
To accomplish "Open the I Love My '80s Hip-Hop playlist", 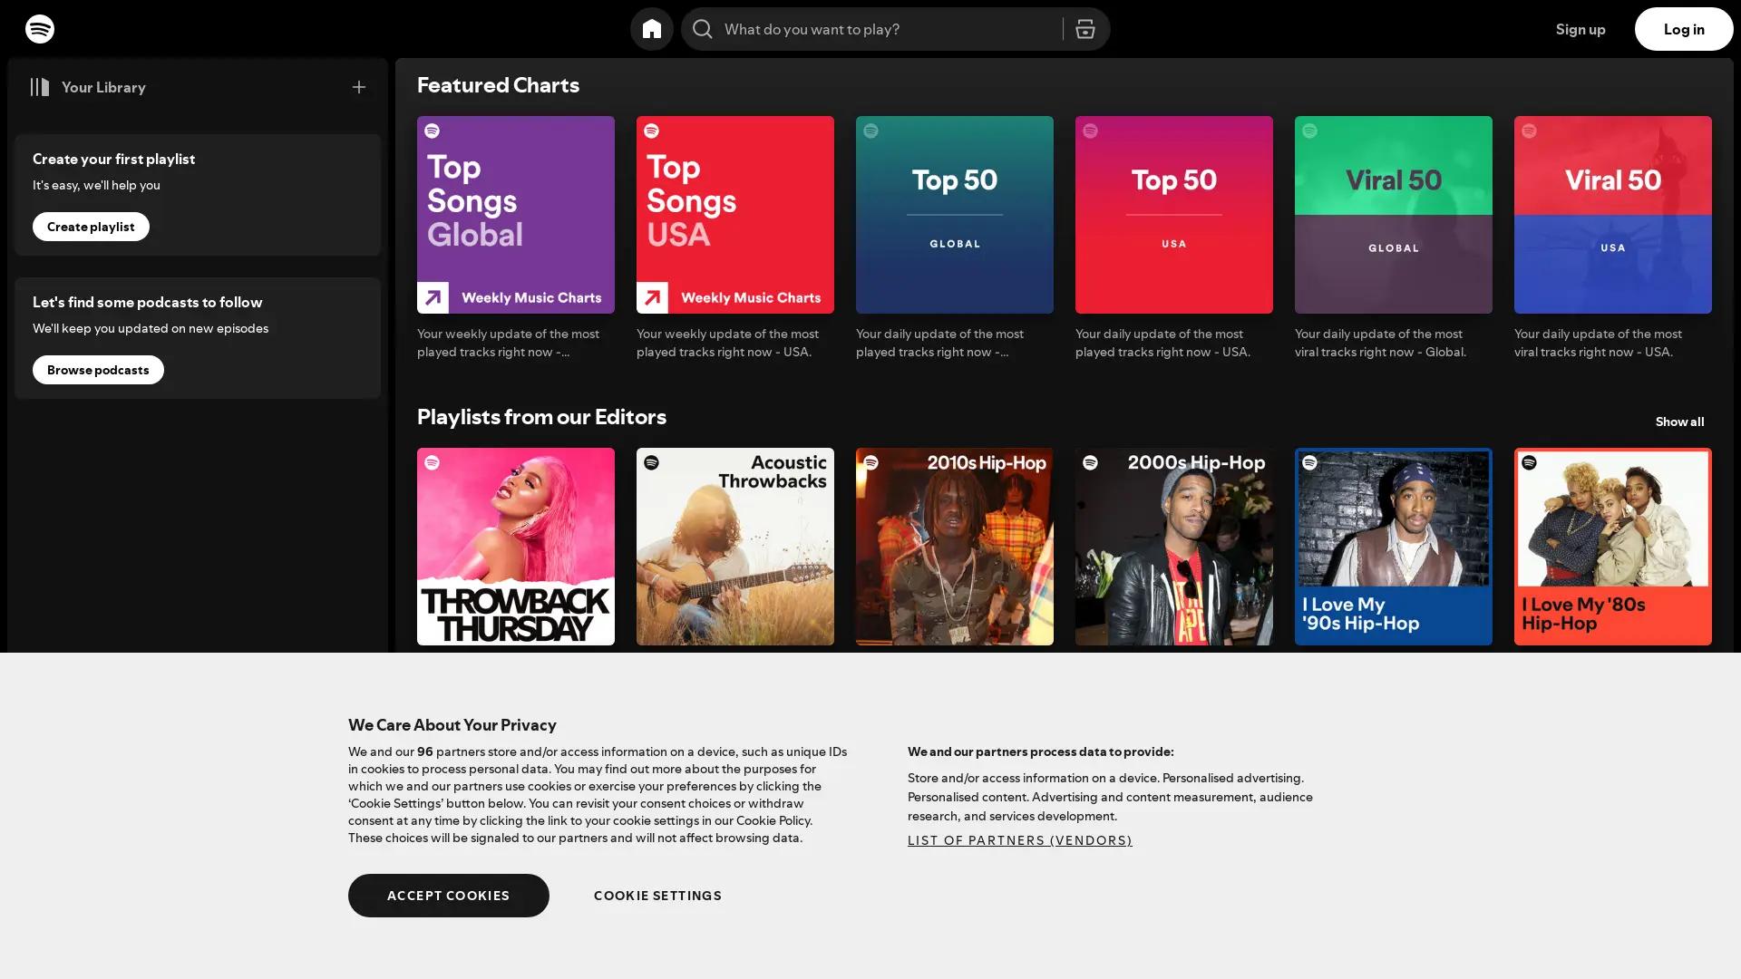I will [x=1612, y=547].
